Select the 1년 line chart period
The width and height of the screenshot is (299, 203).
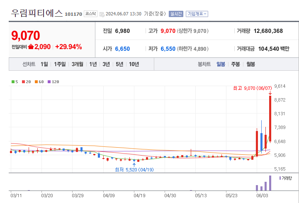[93, 64]
